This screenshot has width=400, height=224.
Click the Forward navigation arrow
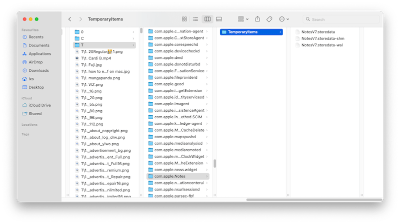tap(80, 19)
